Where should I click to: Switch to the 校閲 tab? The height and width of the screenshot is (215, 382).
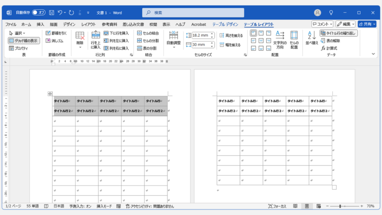tap(153, 24)
